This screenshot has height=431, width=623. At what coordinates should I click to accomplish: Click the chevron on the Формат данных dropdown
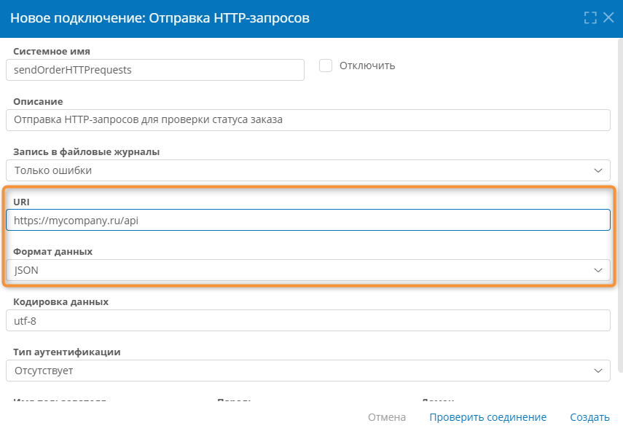coord(599,270)
